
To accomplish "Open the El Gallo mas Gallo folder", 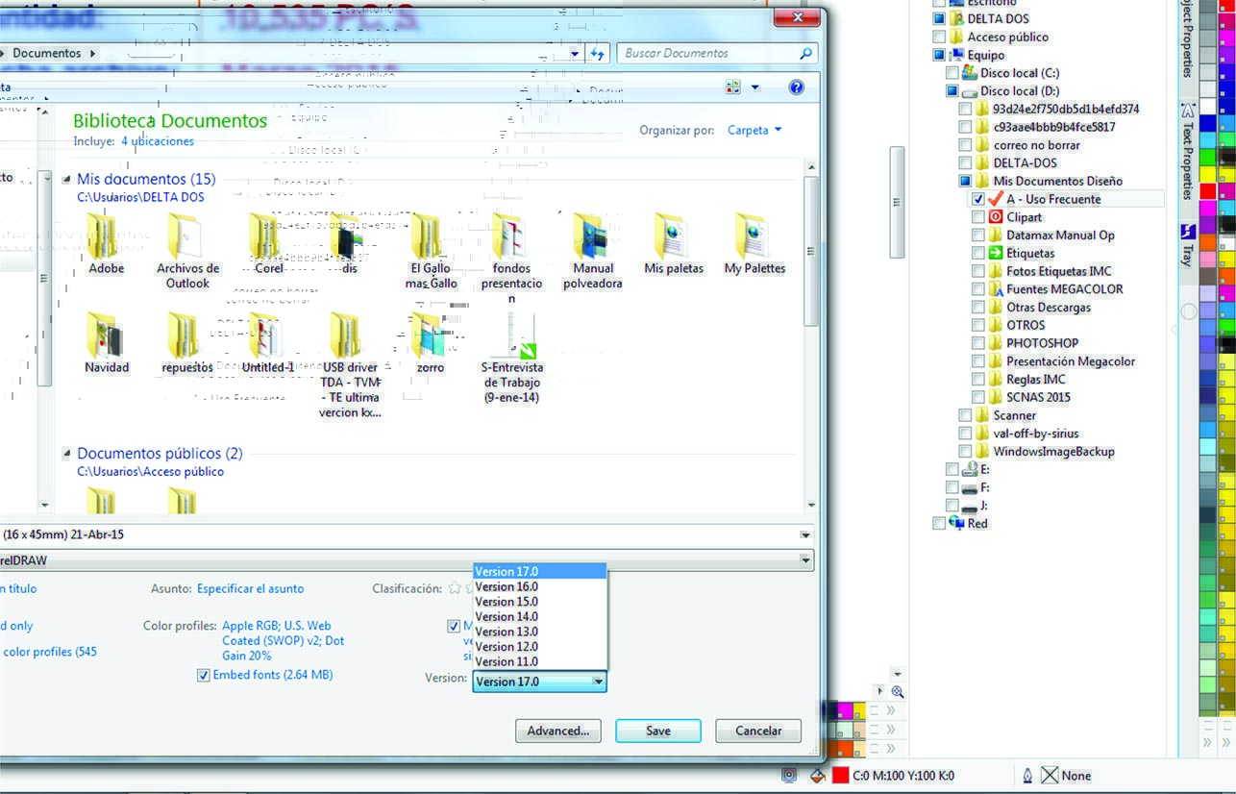I will pos(431,250).
